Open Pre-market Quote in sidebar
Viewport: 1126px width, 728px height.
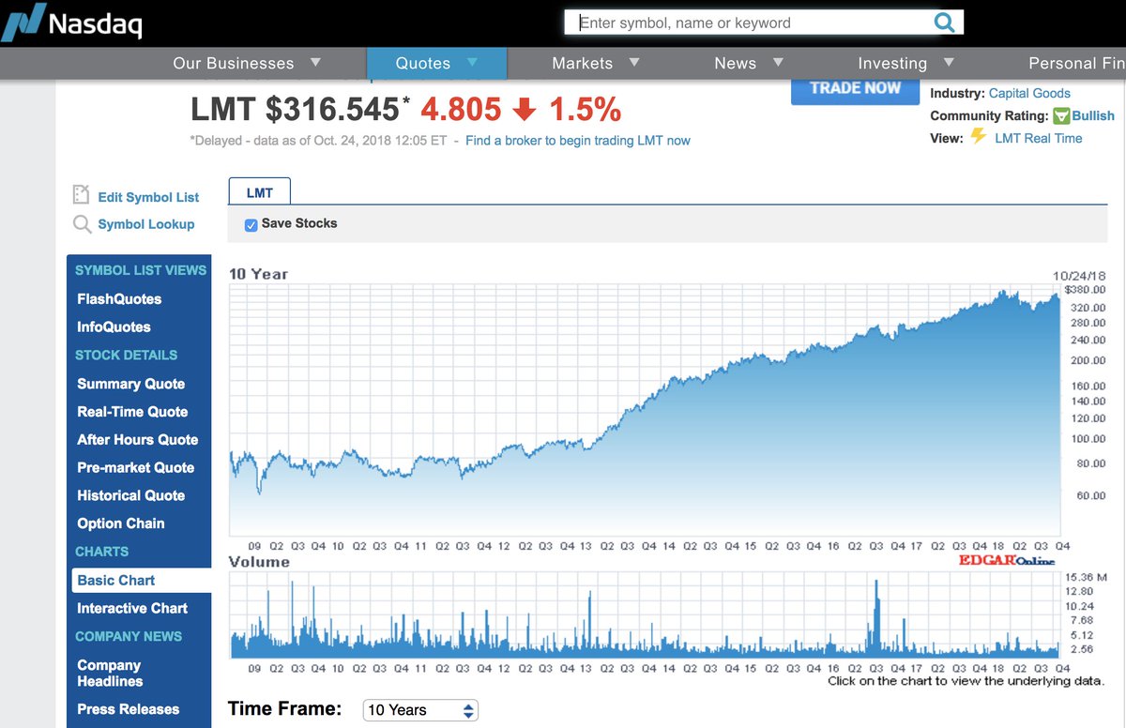point(136,468)
